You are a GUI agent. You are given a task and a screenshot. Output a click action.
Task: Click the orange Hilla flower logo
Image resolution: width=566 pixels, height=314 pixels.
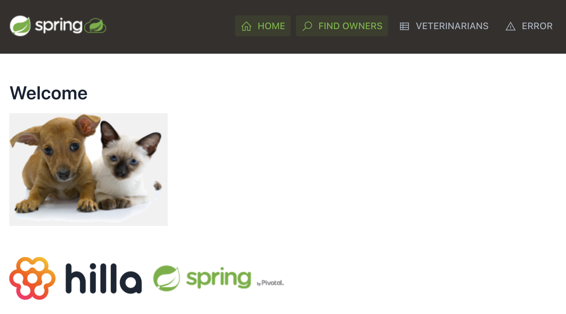[32, 278]
